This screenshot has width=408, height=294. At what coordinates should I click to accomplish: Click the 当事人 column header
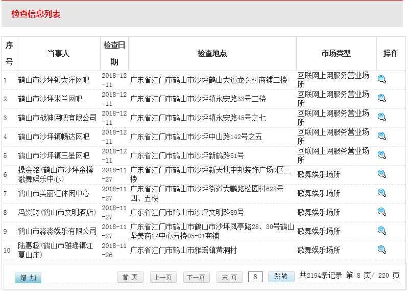[58, 53]
